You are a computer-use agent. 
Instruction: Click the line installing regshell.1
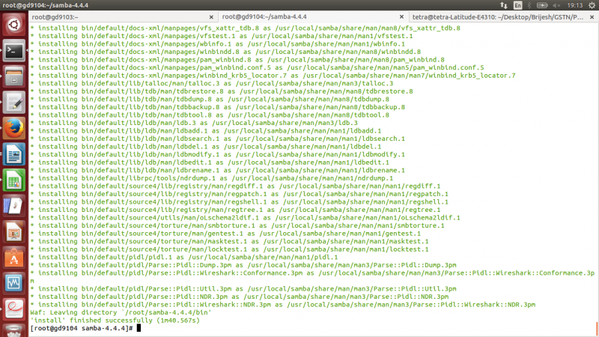coord(239,201)
